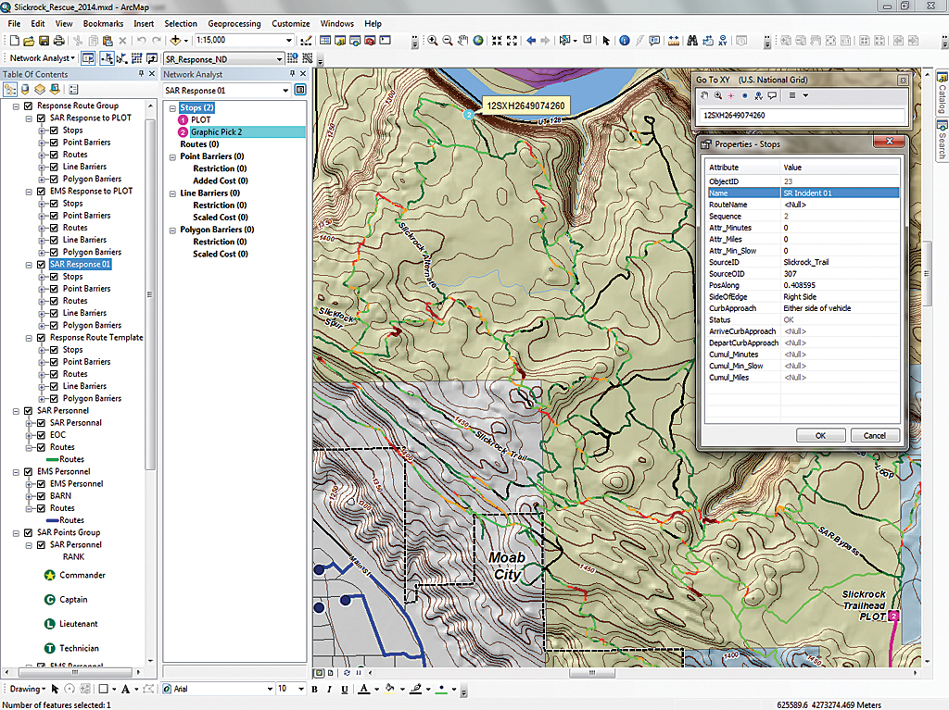Click the font color swatch button
The width and height of the screenshot is (949, 710).
click(363, 690)
